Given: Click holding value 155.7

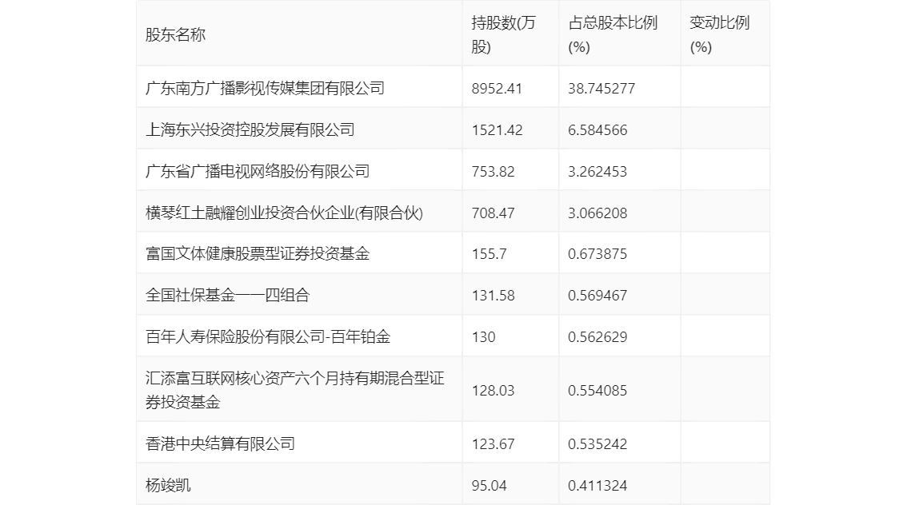Looking at the screenshot, I should point(489,254).
